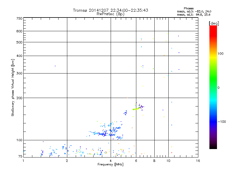
Task: Click x-axis tick label '1'
Action: pos(23,161)
